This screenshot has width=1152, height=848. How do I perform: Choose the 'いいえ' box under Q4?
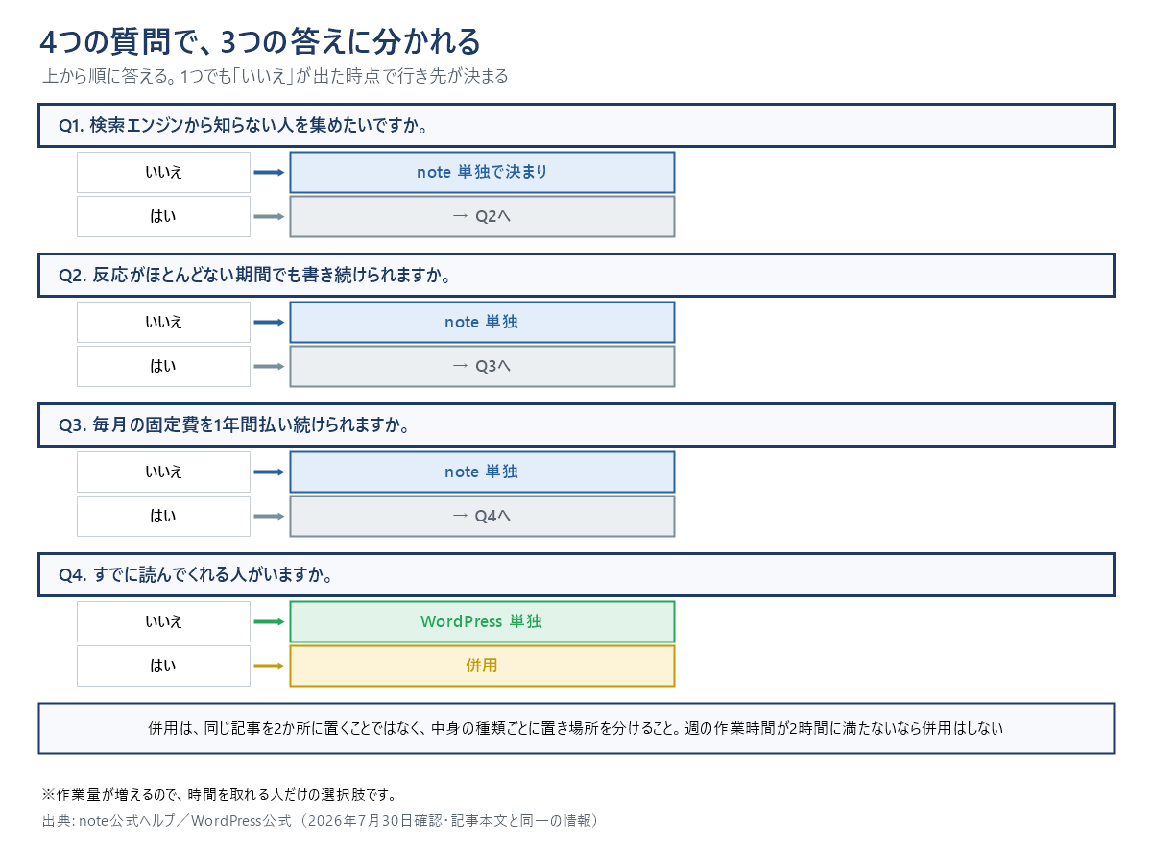(x=163, y=621)
